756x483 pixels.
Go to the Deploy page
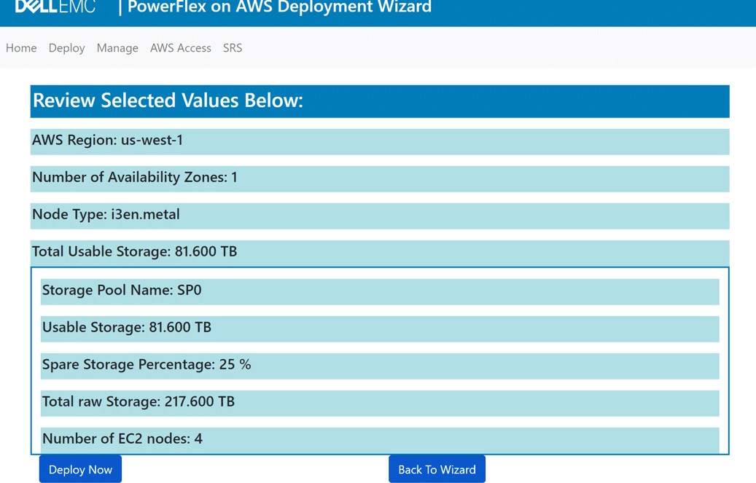click(66, 48)
